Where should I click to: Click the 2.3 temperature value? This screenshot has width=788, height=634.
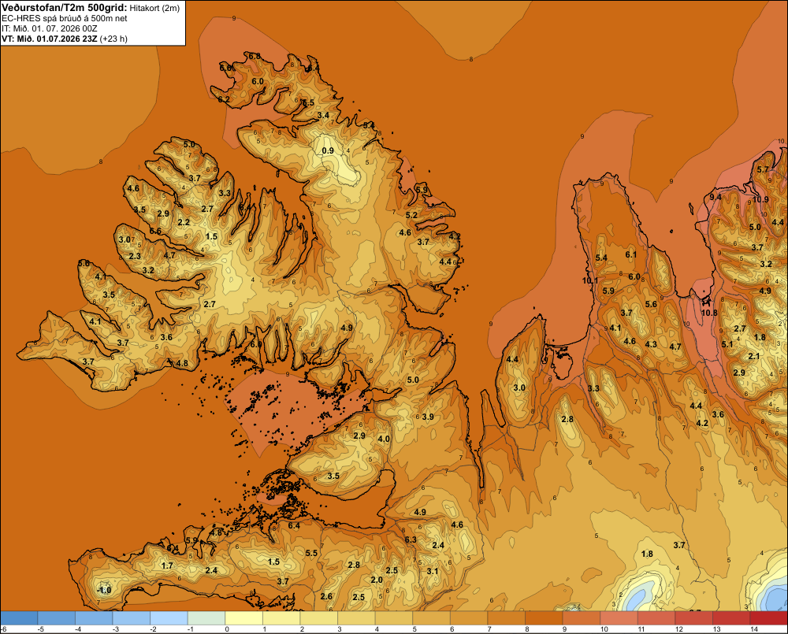(136, 256)
